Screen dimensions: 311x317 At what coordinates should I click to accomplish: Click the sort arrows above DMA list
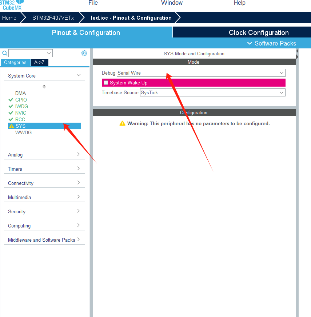pyautogui.click(x=44, y=87)
